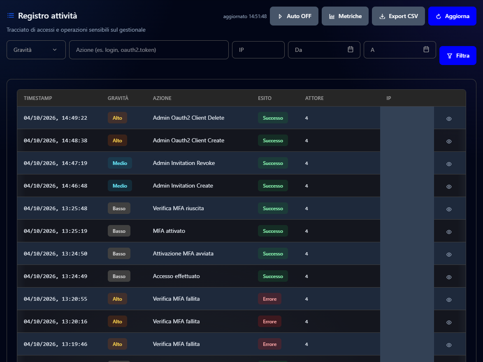Focus the Azione filter input
This screenshot has width=483, height=362.
[x=149, y=50]
